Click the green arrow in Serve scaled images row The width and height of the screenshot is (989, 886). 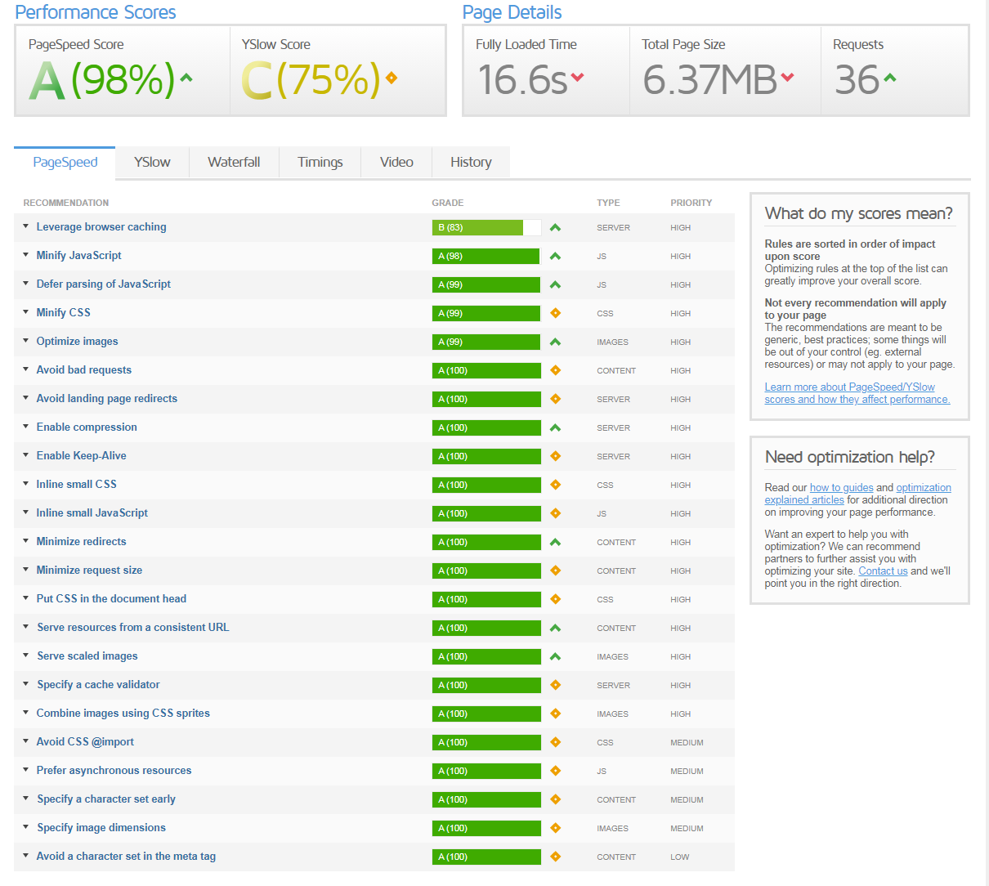(556, 656)
